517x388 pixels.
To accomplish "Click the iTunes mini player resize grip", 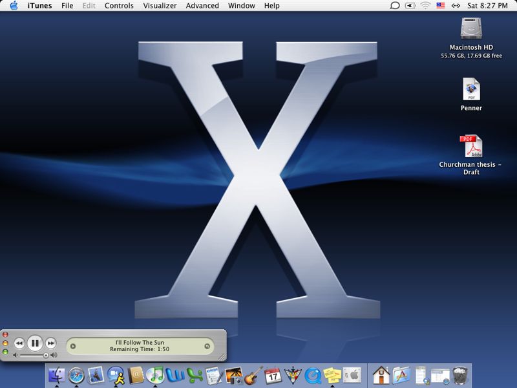I will point(222,357).
